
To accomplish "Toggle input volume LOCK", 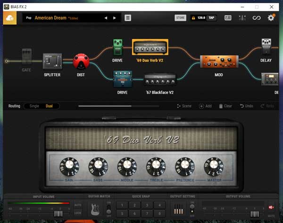I will [78, 213].
